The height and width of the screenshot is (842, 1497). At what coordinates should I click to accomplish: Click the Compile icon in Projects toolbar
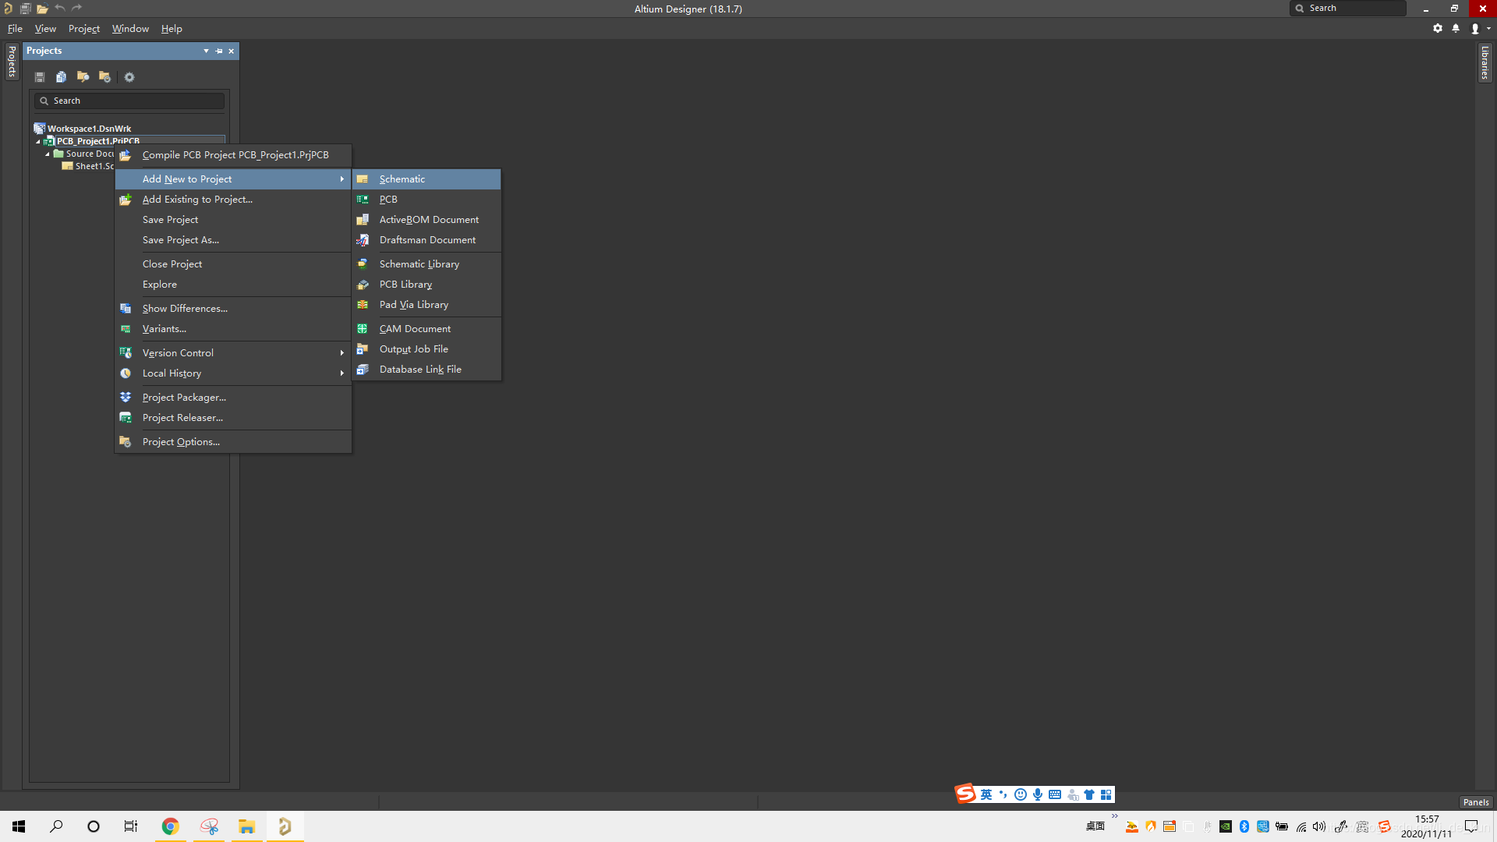61,77
